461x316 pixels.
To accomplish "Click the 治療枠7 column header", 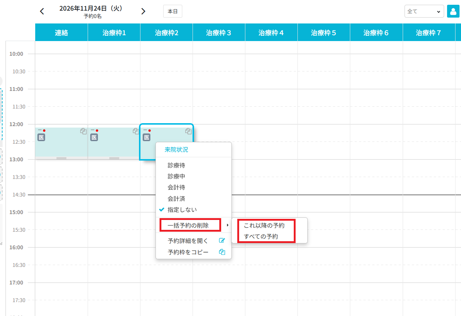I will point(429,33).
